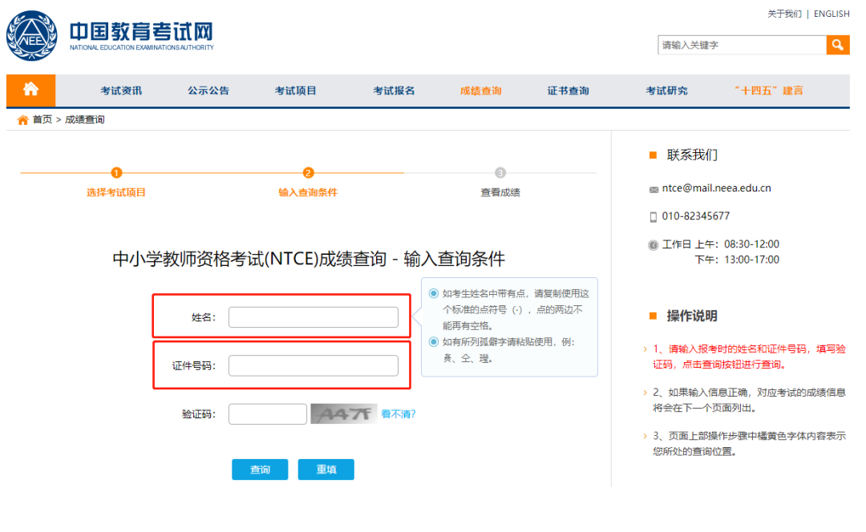
Task: Focus the 验证码 input field
Action: click(267, 414)
